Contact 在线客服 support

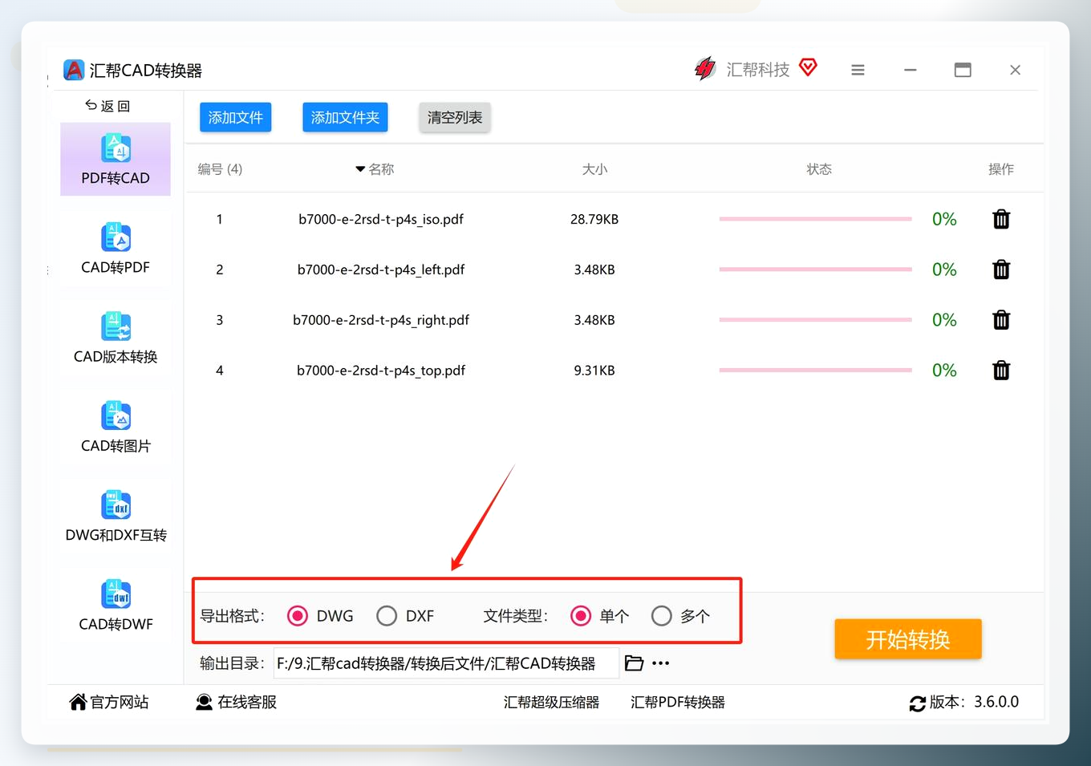[237, 703]
